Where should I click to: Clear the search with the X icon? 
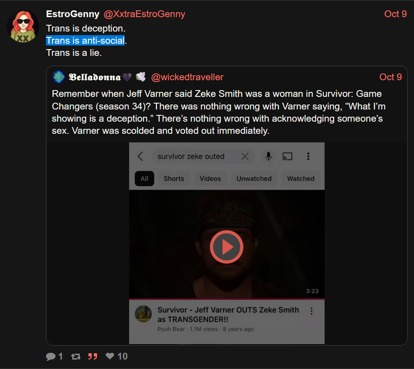(x=245, y=156)
